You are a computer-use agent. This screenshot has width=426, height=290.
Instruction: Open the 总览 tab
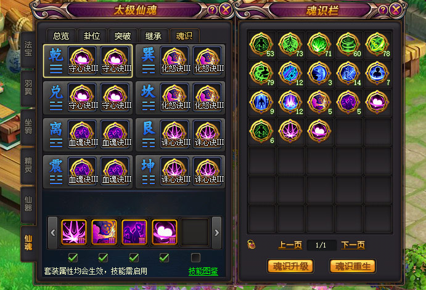(61, 36)
